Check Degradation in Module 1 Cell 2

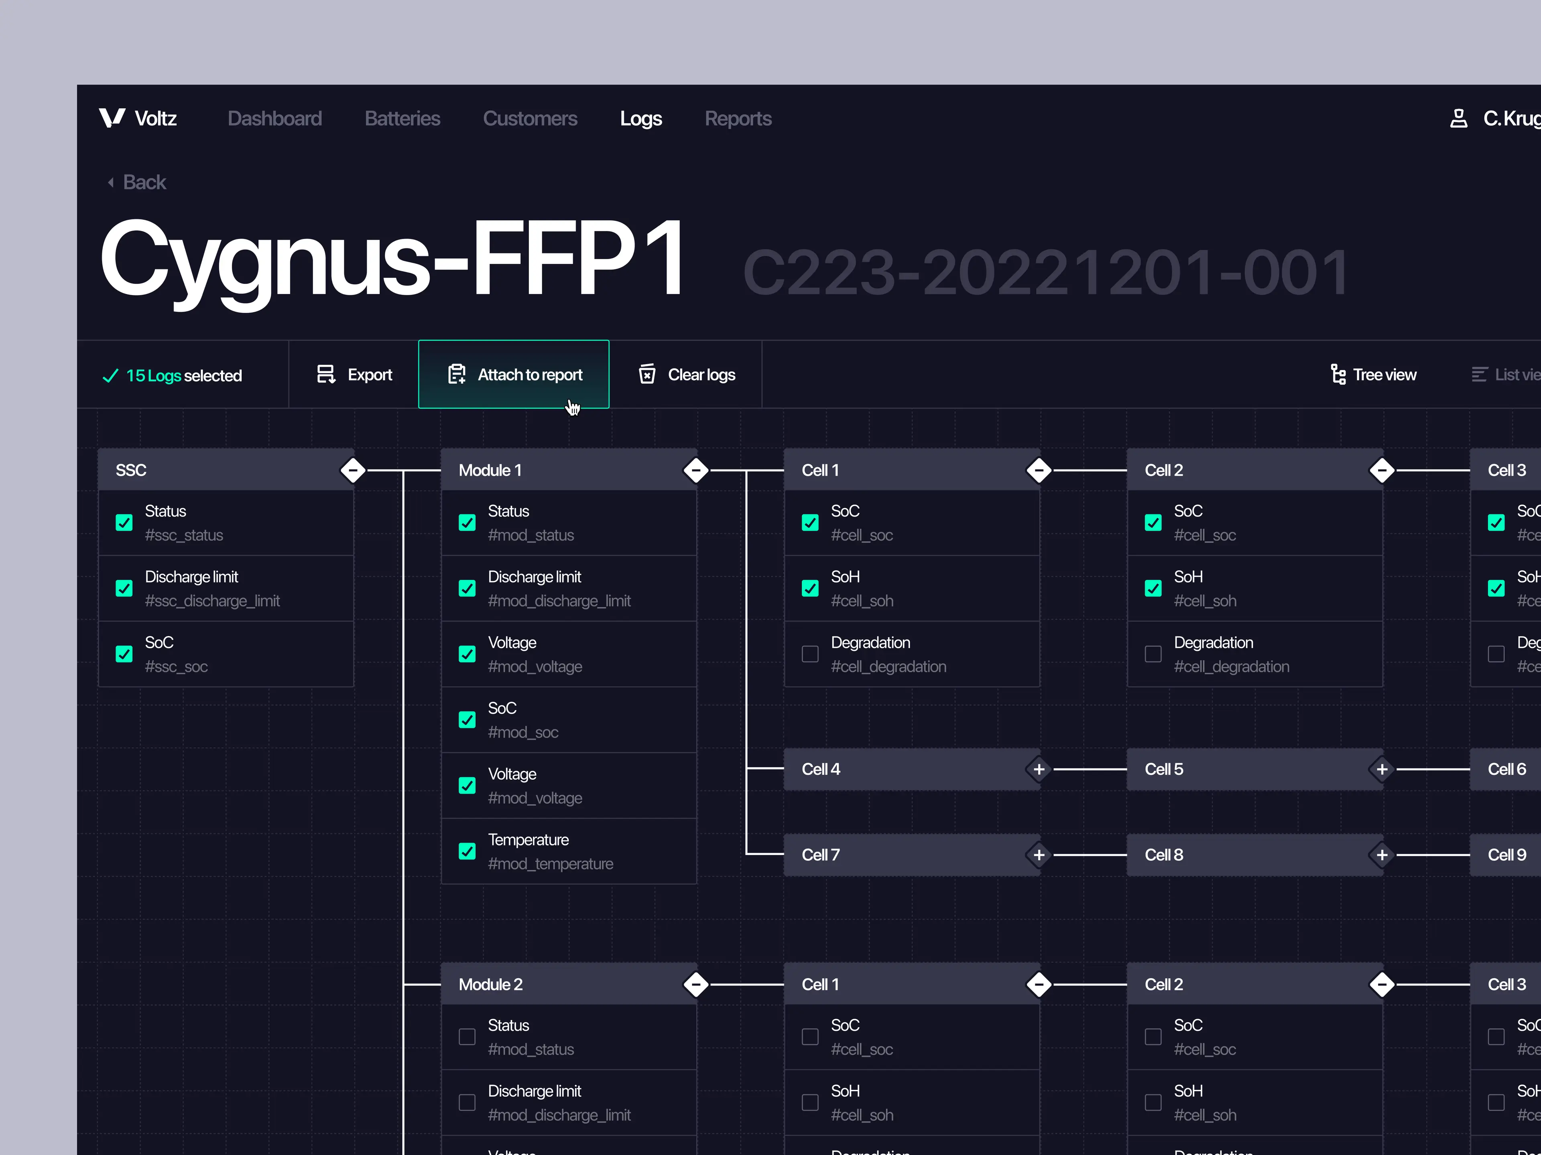[x=1153, y=654]
